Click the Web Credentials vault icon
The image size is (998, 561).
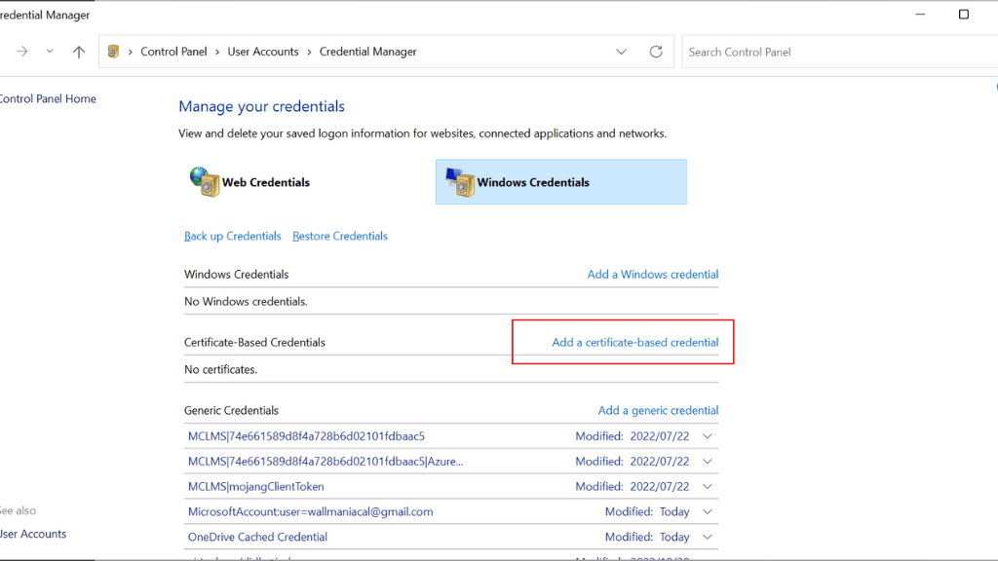(x=204, y=181)
